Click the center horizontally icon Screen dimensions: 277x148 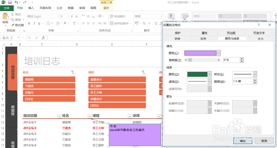pos(88,23)
